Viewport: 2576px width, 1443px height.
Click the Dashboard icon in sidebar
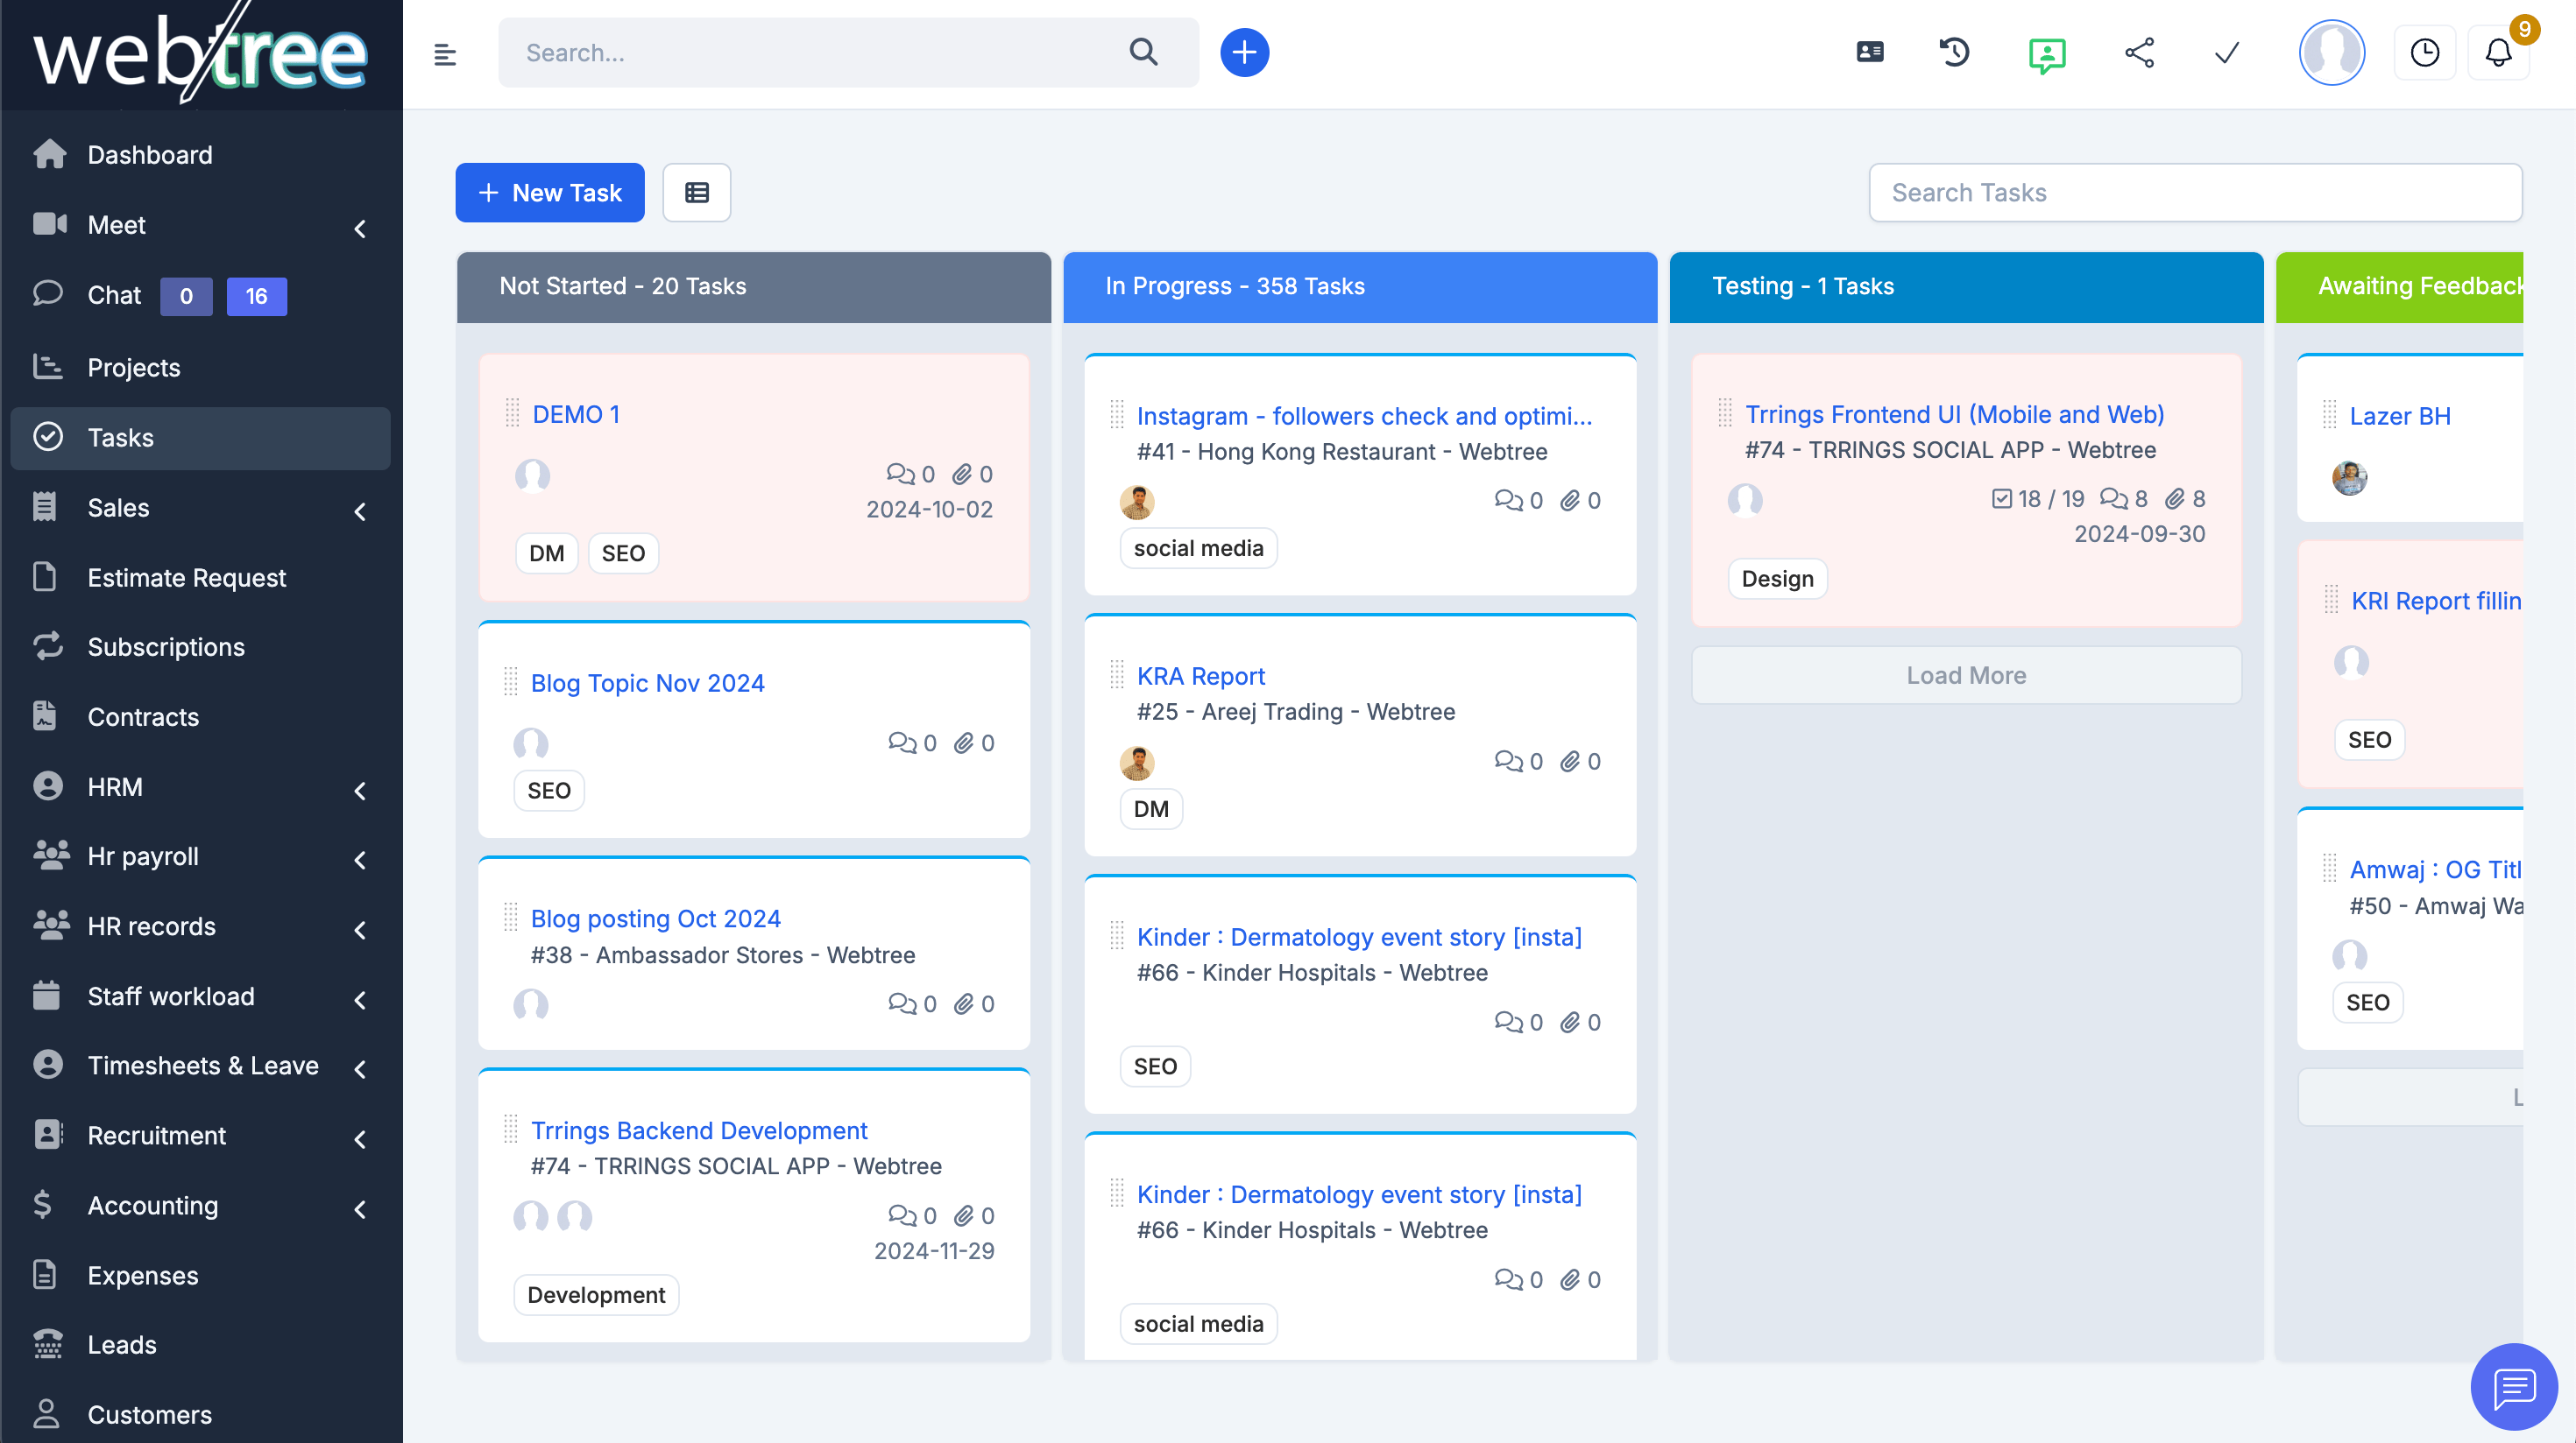click(50, 156)
